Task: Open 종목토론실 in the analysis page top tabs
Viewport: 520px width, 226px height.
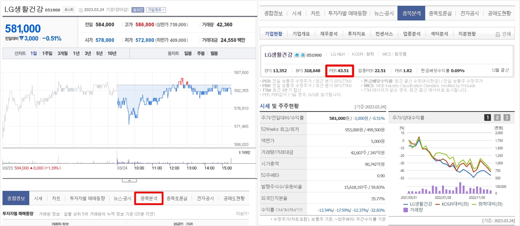Action: [440, 13]
